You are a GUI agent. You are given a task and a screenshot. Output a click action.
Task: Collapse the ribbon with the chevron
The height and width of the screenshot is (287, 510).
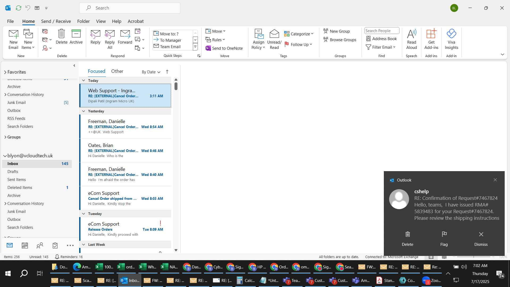pyautogui.click(x=502, y=54)
